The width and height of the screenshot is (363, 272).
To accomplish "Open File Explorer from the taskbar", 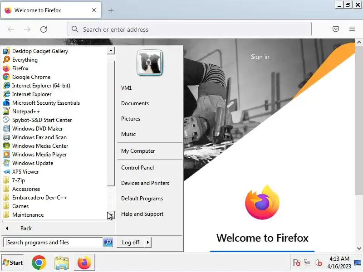I will tap(62, 262).
